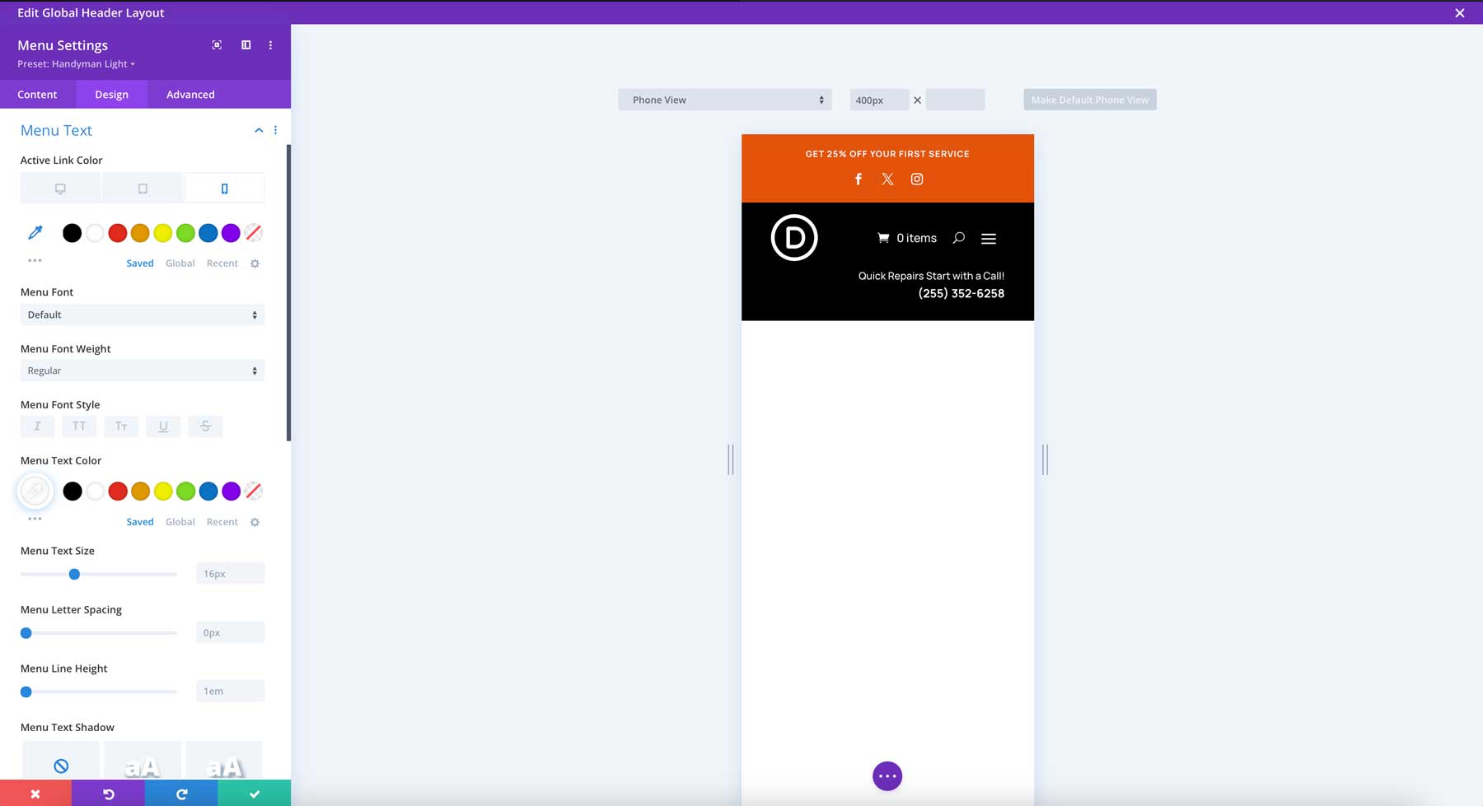Select the X (Twitter) icon in the preview
1483x806 pixels.
887,179
